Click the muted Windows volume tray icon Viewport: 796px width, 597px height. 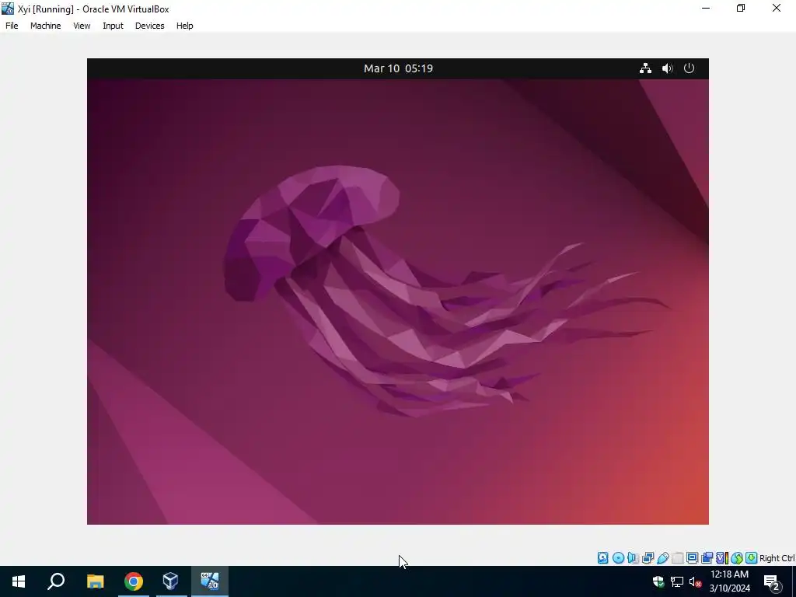696,581
